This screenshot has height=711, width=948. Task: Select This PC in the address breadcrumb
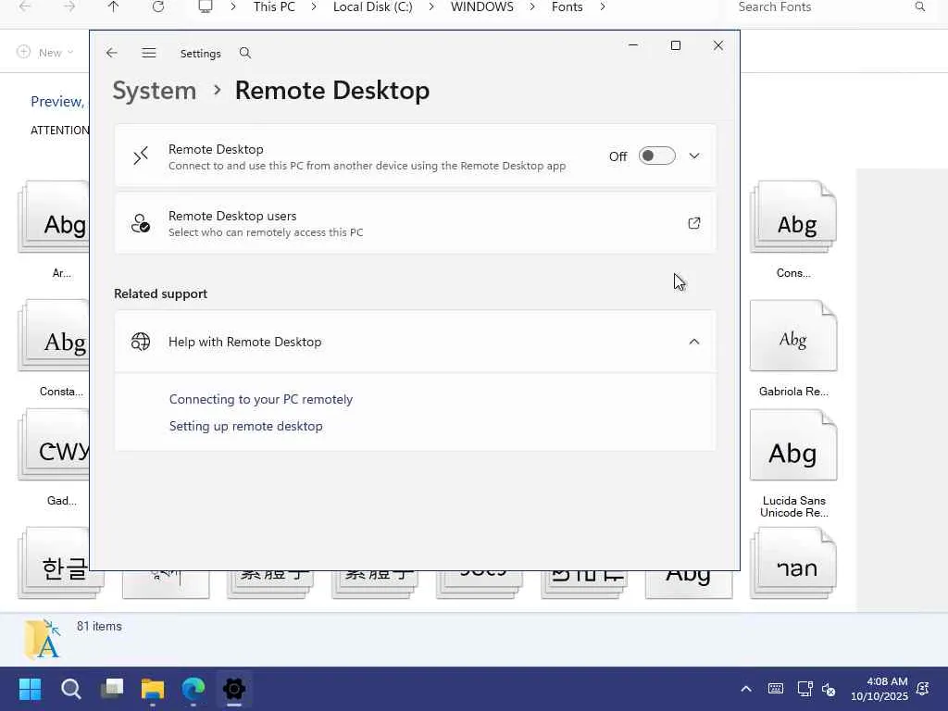274,6
